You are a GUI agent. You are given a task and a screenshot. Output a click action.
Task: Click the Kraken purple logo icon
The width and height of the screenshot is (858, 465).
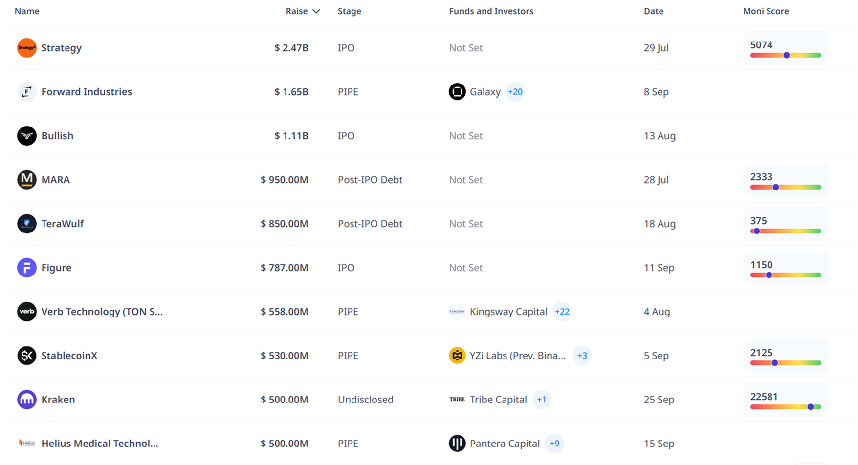tap(26, 400)
